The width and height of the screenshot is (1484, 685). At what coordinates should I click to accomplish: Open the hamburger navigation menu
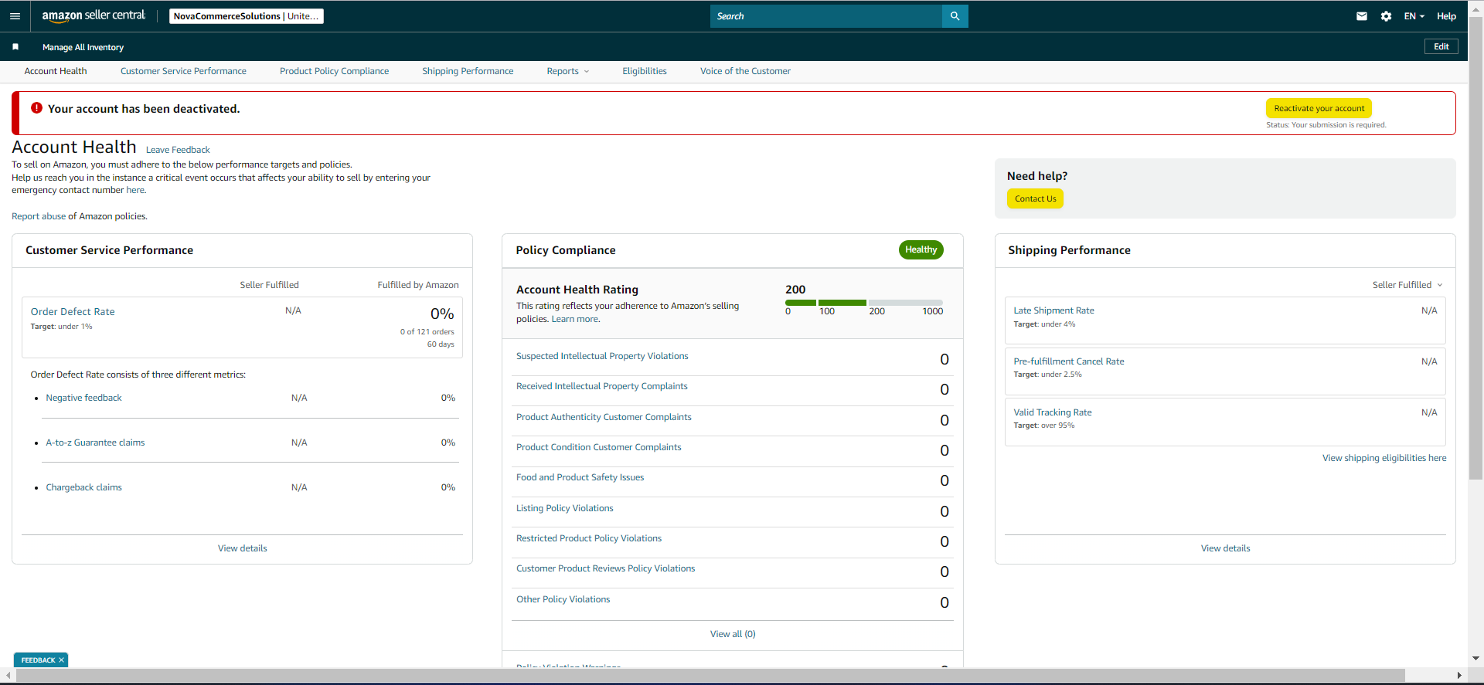[15, 16]
